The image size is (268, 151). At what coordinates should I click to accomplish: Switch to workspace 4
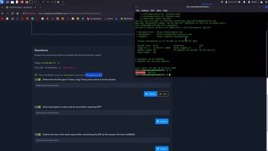52,2
